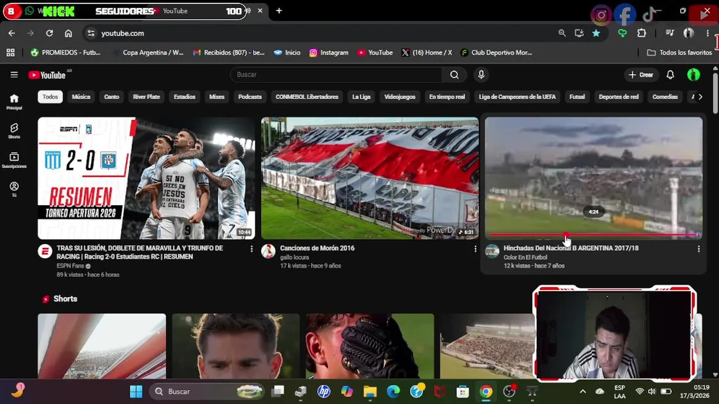
Task: Select the Podcasts filter chip
Action: (x=250, y=97)
